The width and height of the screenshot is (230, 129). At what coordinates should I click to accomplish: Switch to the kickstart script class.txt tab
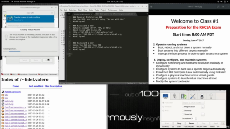(82, 14)
